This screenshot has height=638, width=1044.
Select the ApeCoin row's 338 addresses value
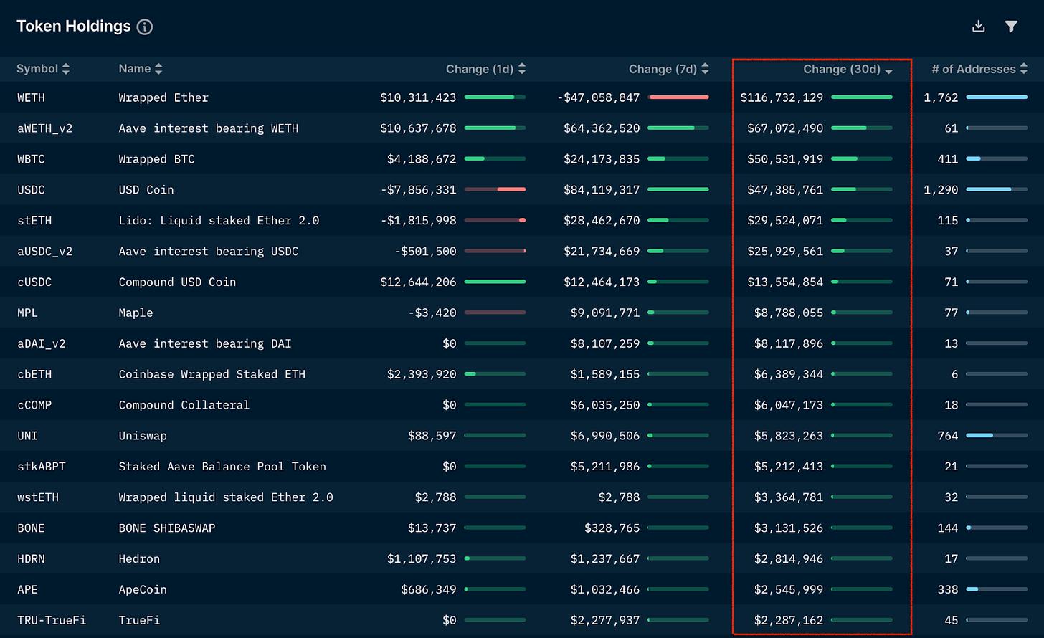coord(947,589)
